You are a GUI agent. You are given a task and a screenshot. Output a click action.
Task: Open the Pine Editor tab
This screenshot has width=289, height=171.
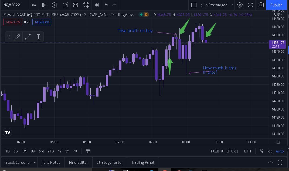[79, 163]
